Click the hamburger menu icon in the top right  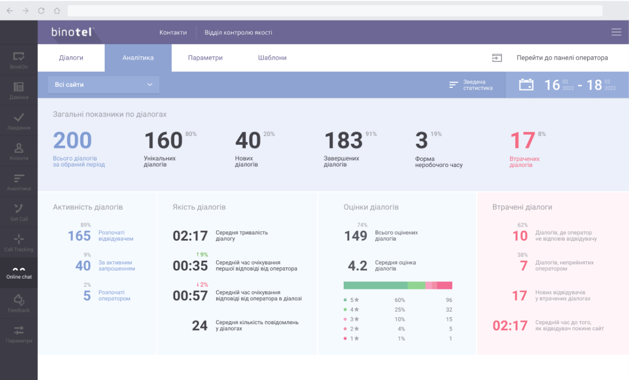click(616, 32)
